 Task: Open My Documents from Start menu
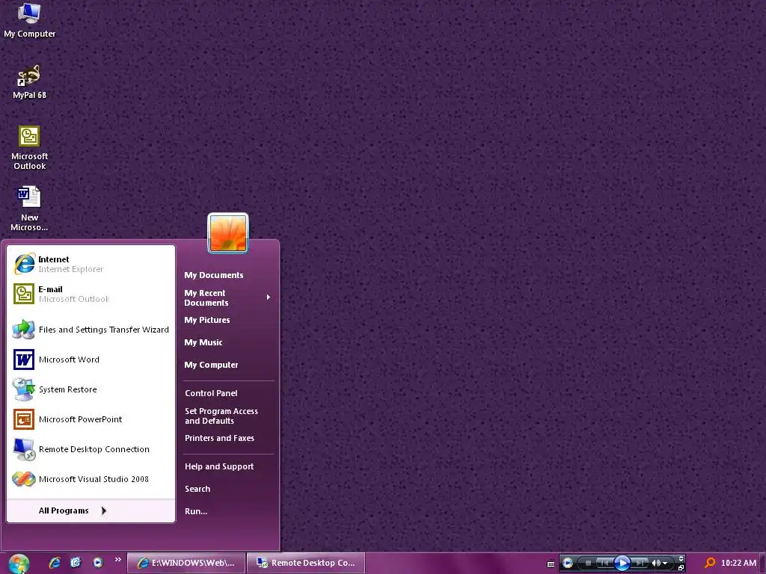[213, 275]
